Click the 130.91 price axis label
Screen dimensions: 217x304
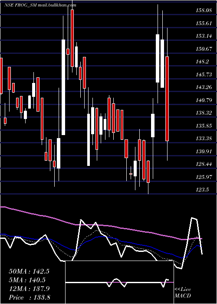coord(204,151)
